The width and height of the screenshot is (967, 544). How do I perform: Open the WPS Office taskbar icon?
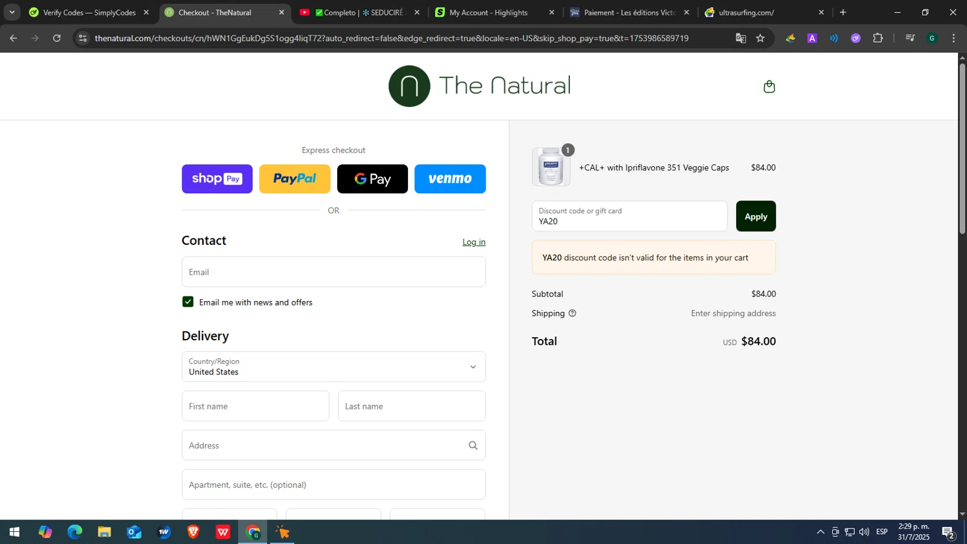tap(223, 532)
